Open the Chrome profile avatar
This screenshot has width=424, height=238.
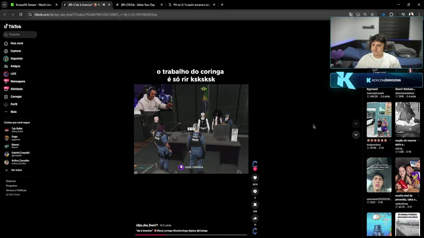click(x=411, y=15)
